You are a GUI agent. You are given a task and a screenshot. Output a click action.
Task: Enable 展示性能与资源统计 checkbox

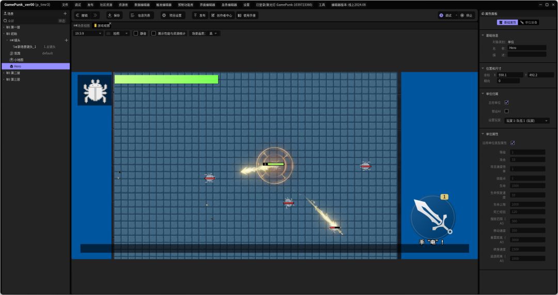pyautogui.click(x=153, y=34)
